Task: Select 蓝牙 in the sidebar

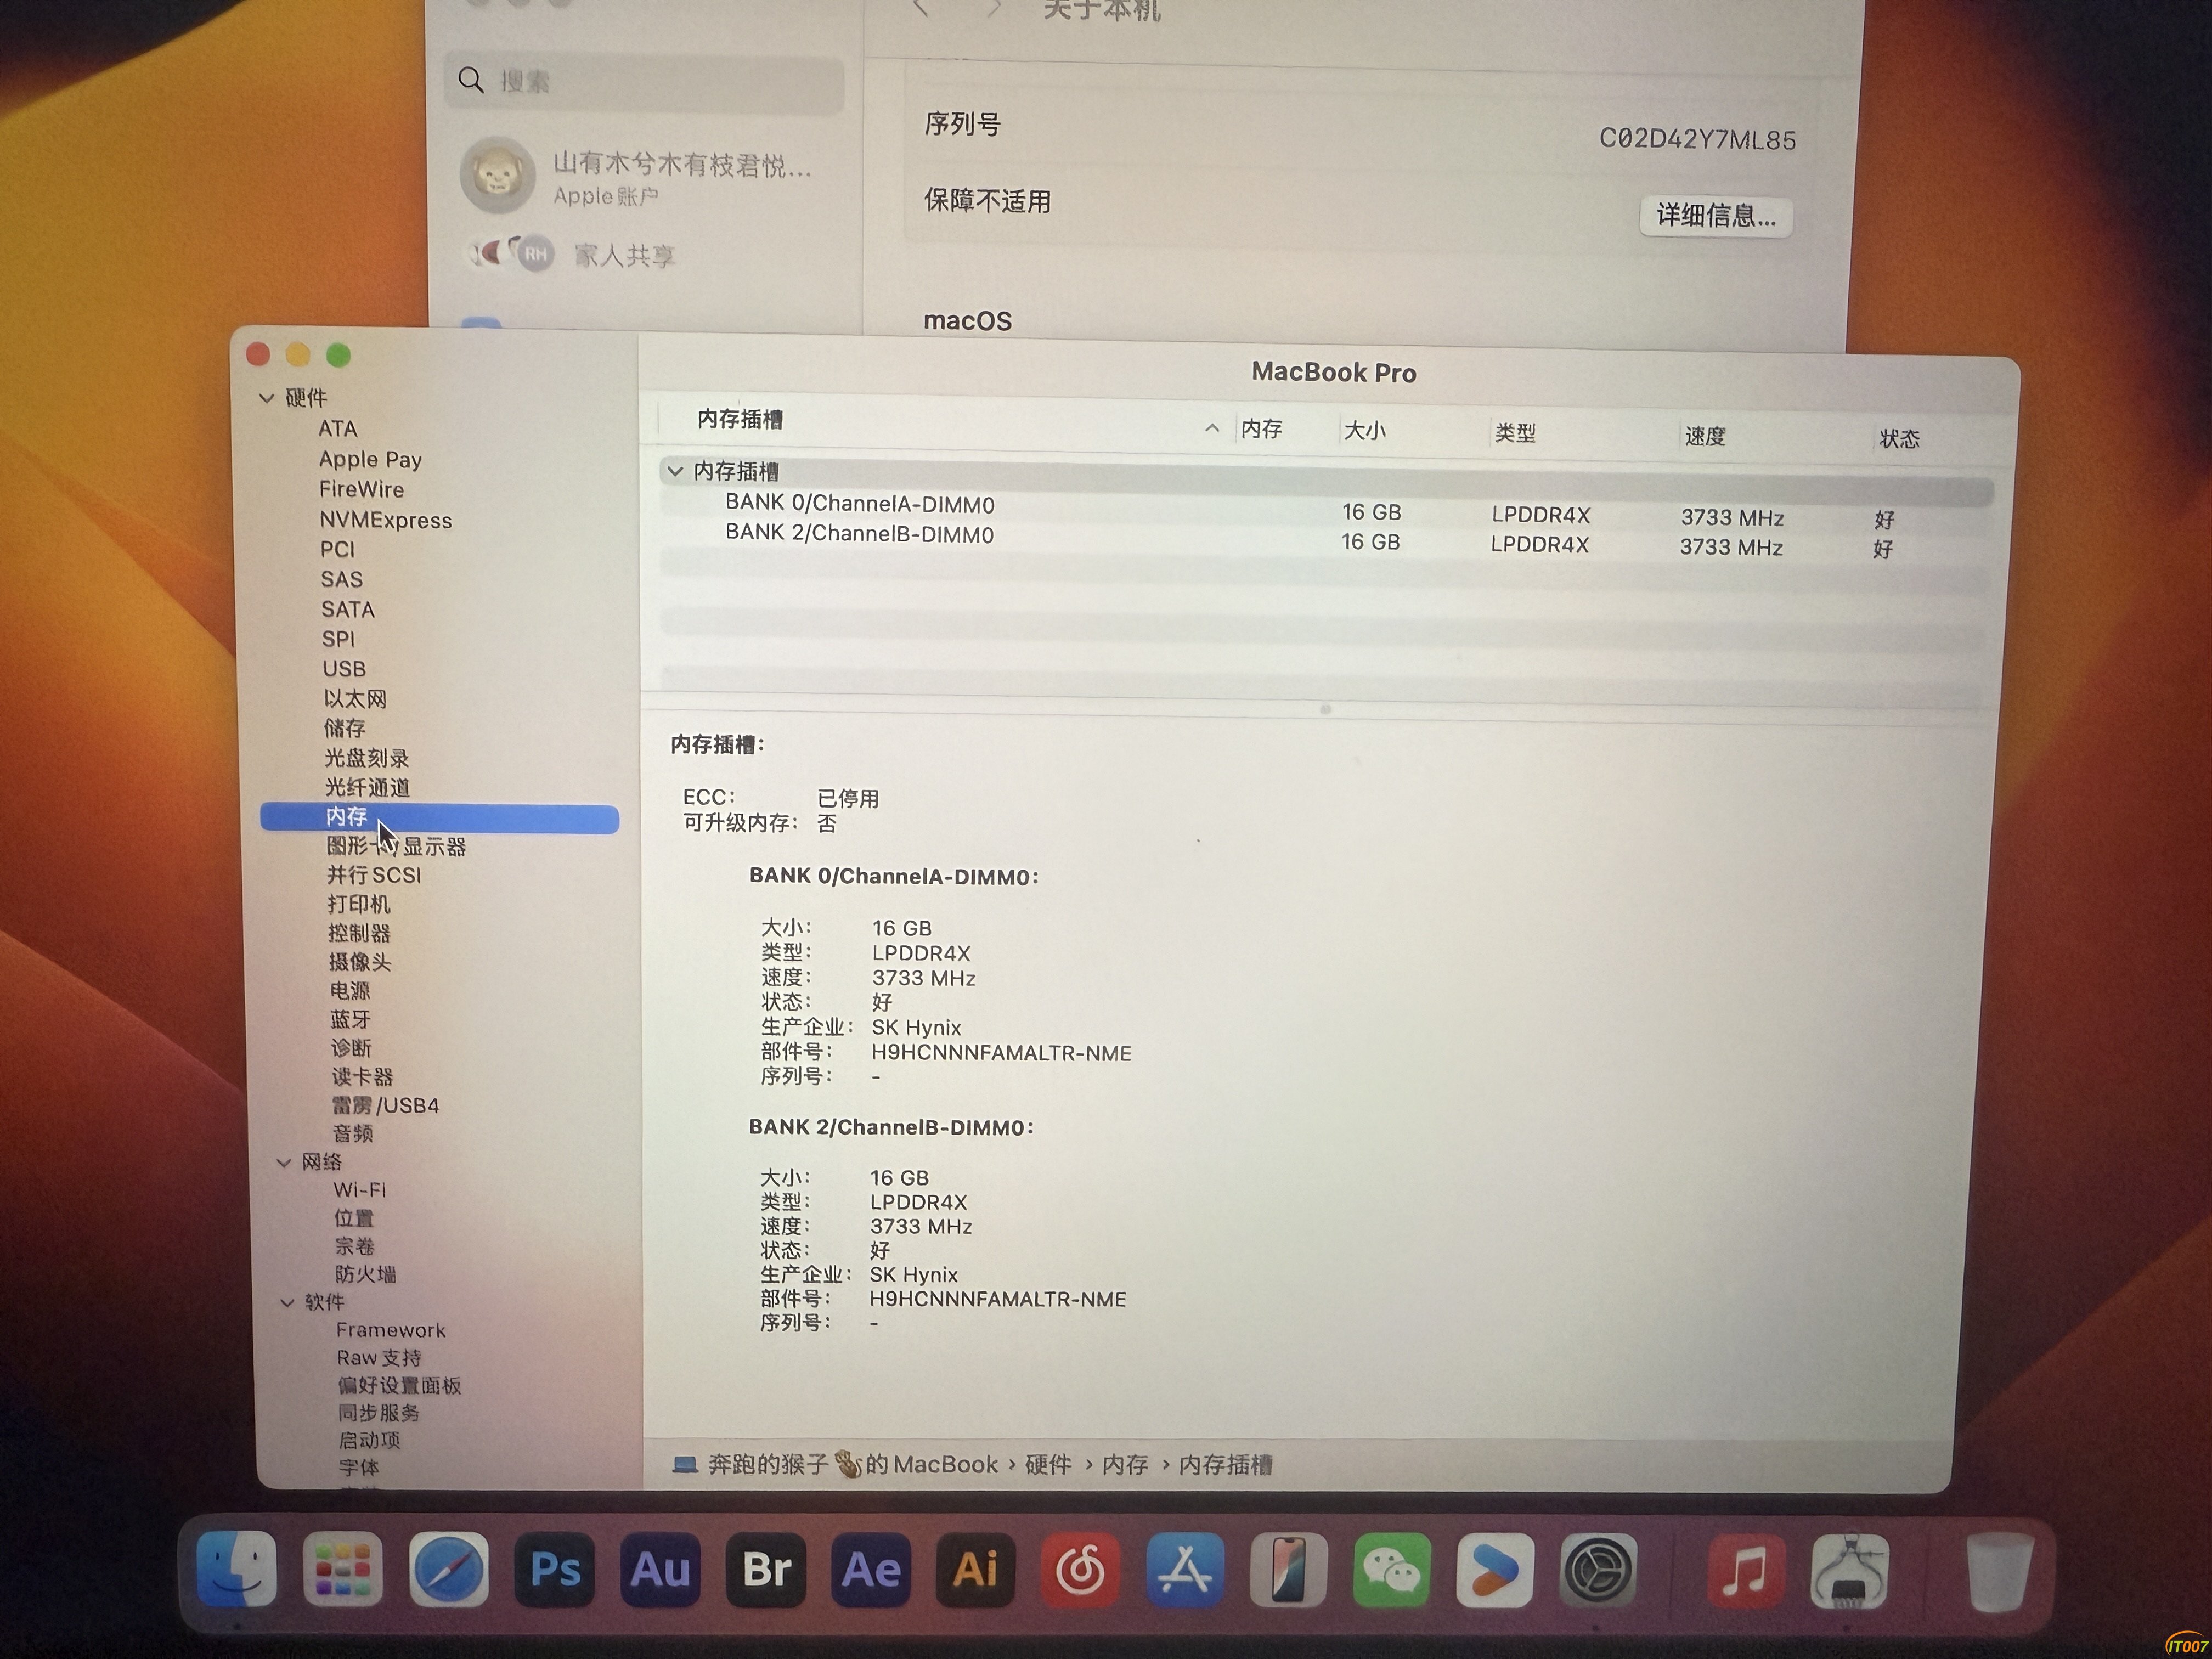Action: (350, 1019)
